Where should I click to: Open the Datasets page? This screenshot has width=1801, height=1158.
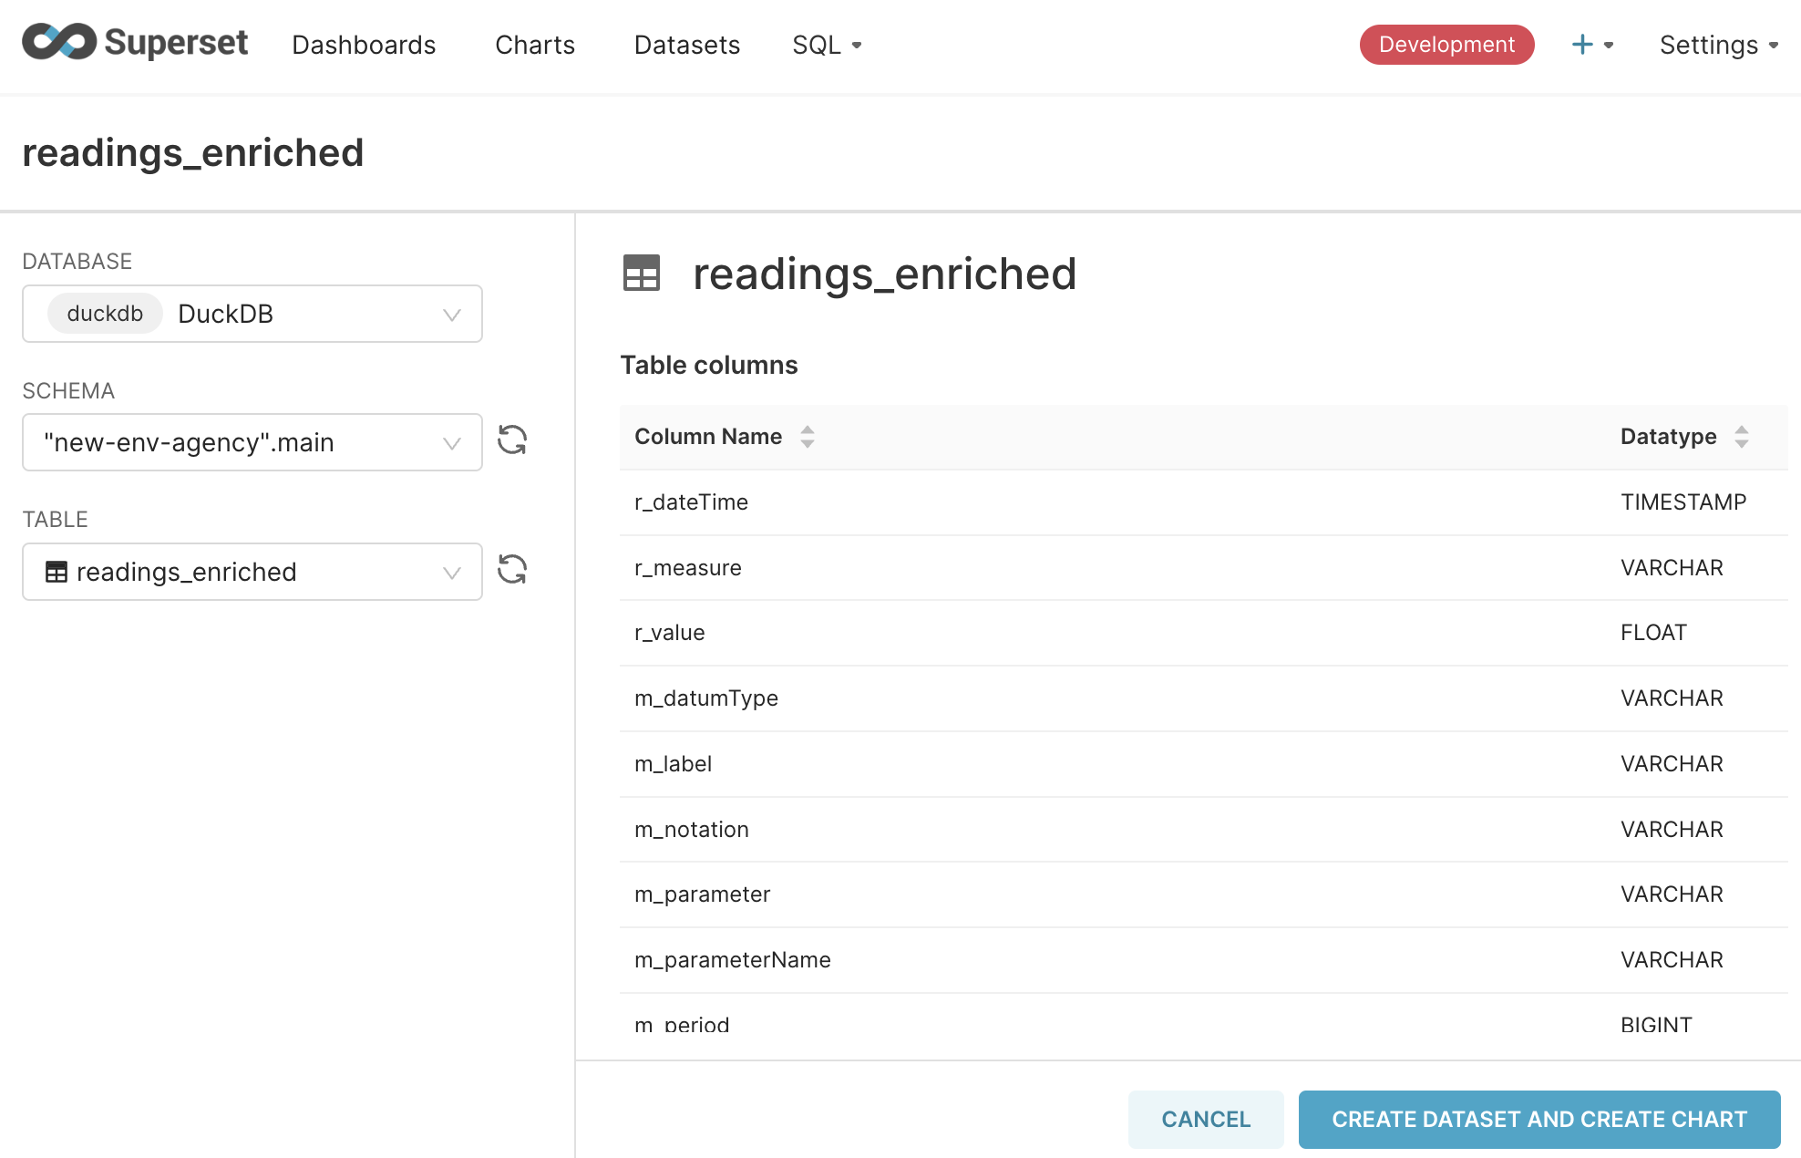pyautogui.click(x=687, y=45)
